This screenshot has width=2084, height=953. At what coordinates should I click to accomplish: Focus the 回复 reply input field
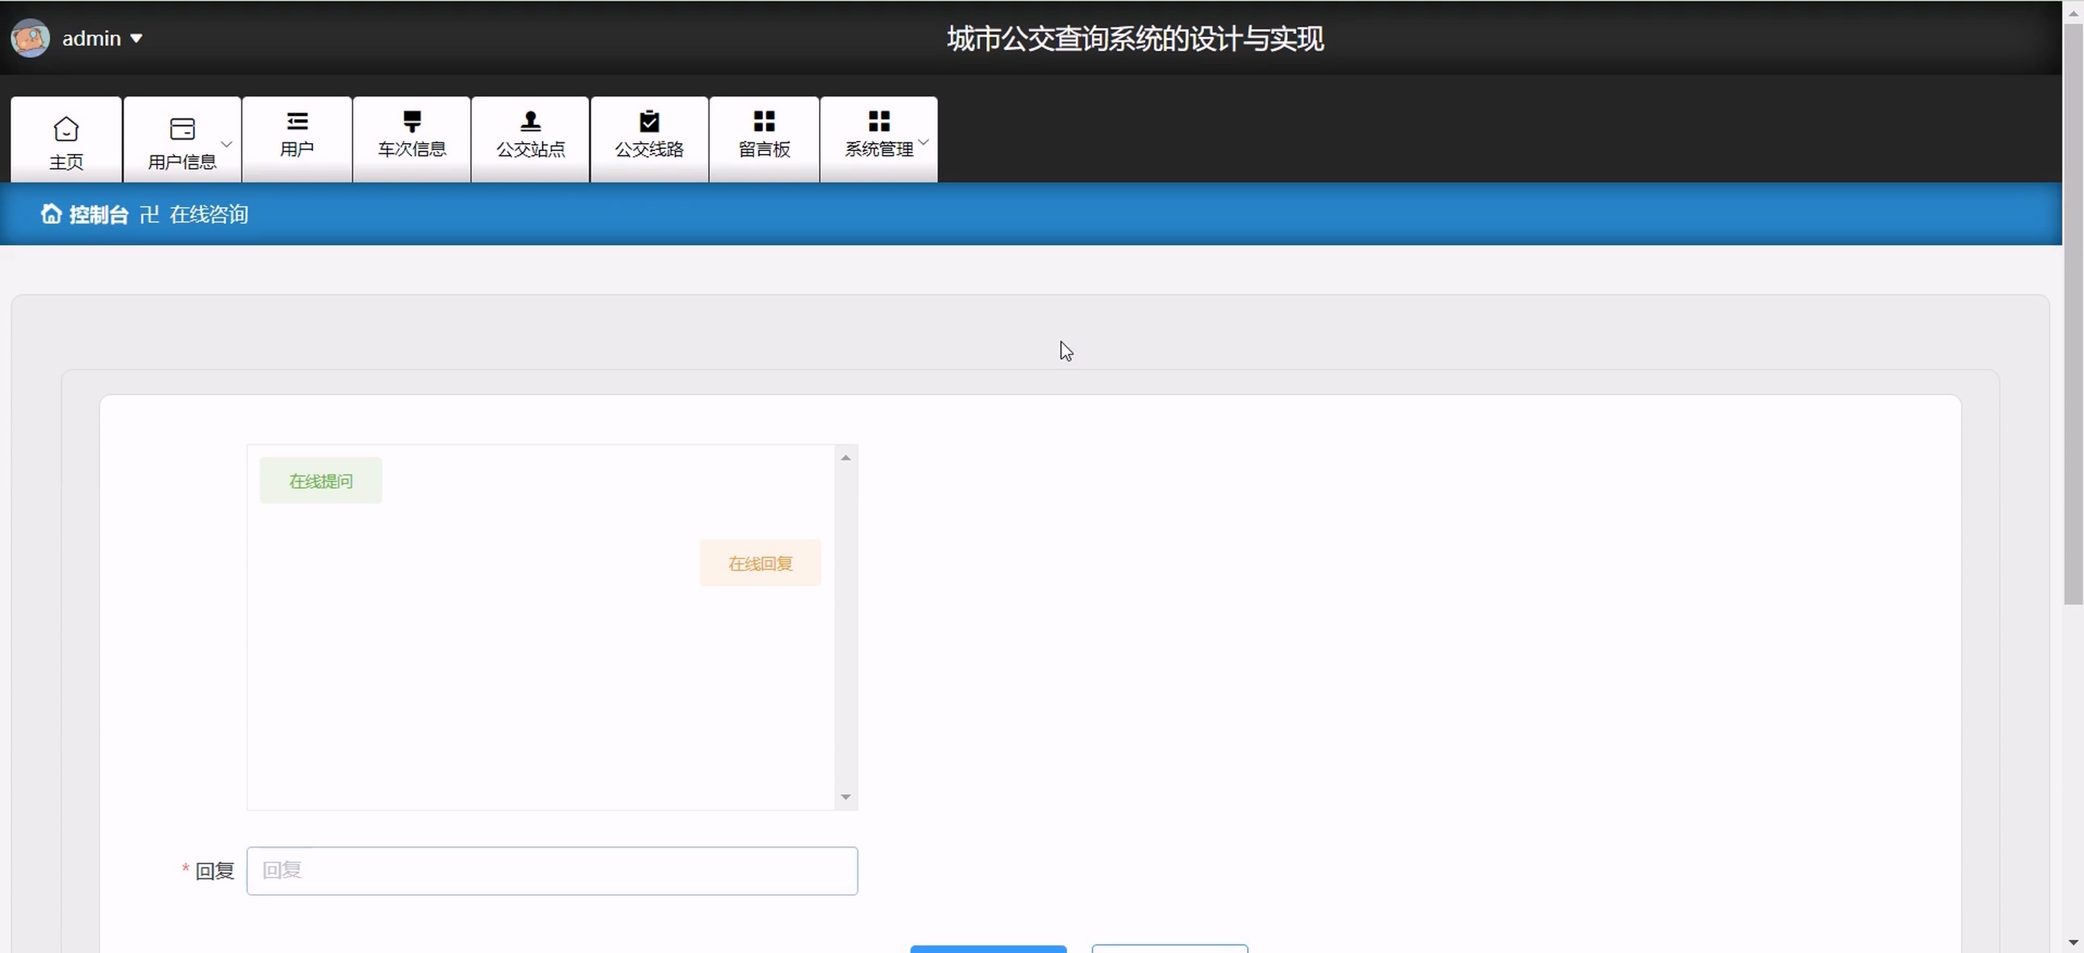[x=552, y=872]
